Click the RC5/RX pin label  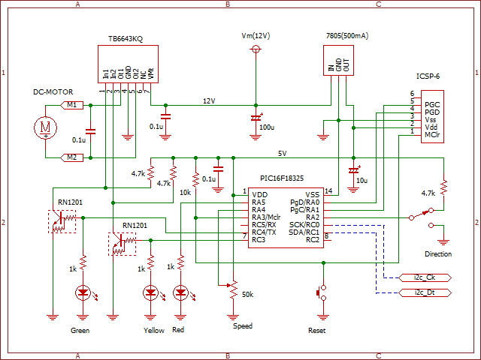264,225
